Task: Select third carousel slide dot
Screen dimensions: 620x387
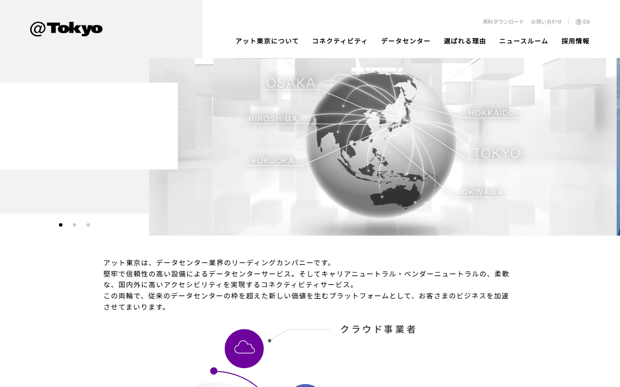Action: (88, 225)
